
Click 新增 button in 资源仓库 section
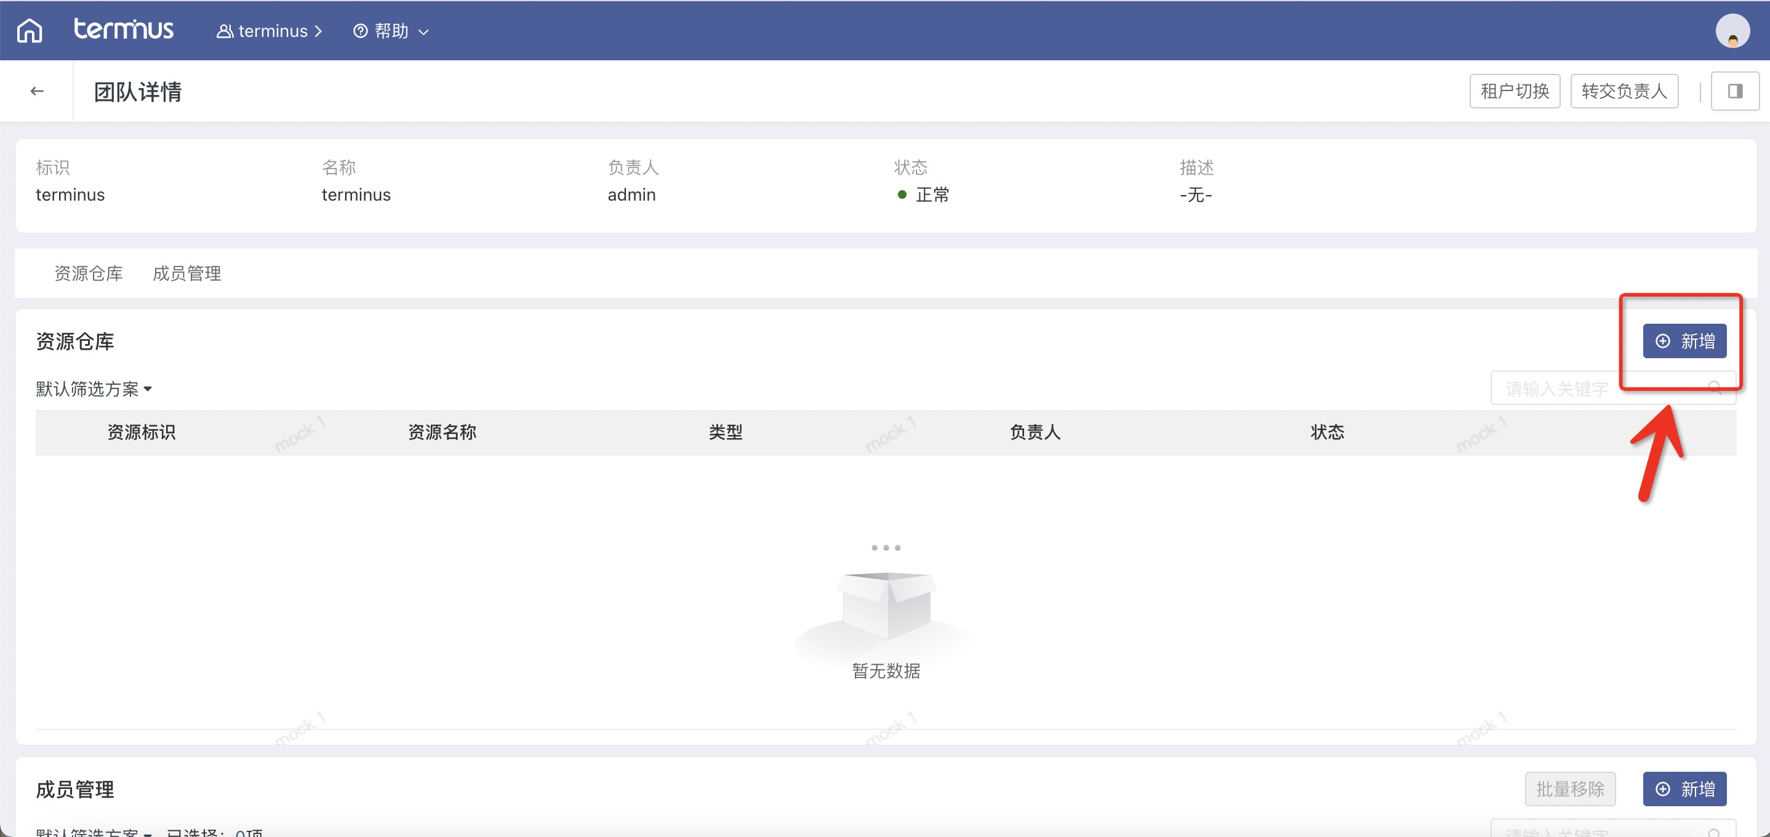click(1684, 341)
